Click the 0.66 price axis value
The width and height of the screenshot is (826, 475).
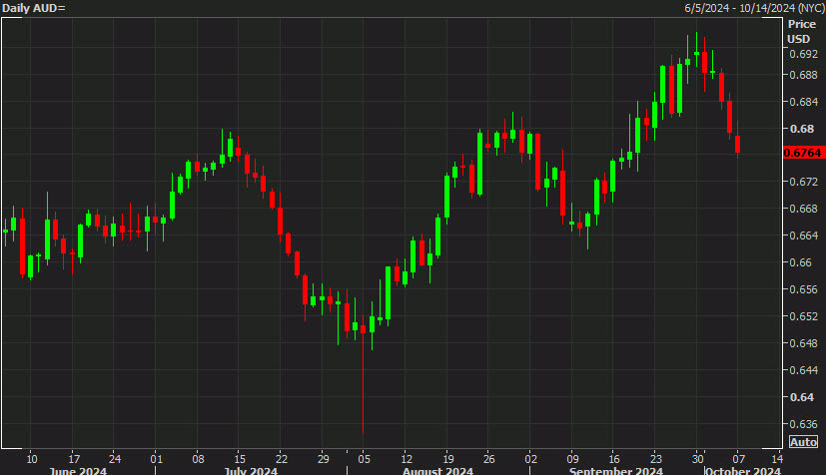(801, 262)
